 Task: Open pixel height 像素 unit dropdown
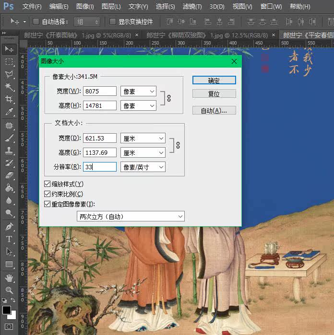[138, 105]
